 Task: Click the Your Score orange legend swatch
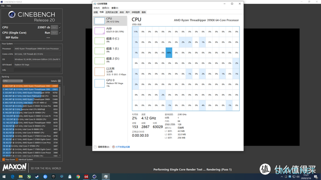[3, 159]
